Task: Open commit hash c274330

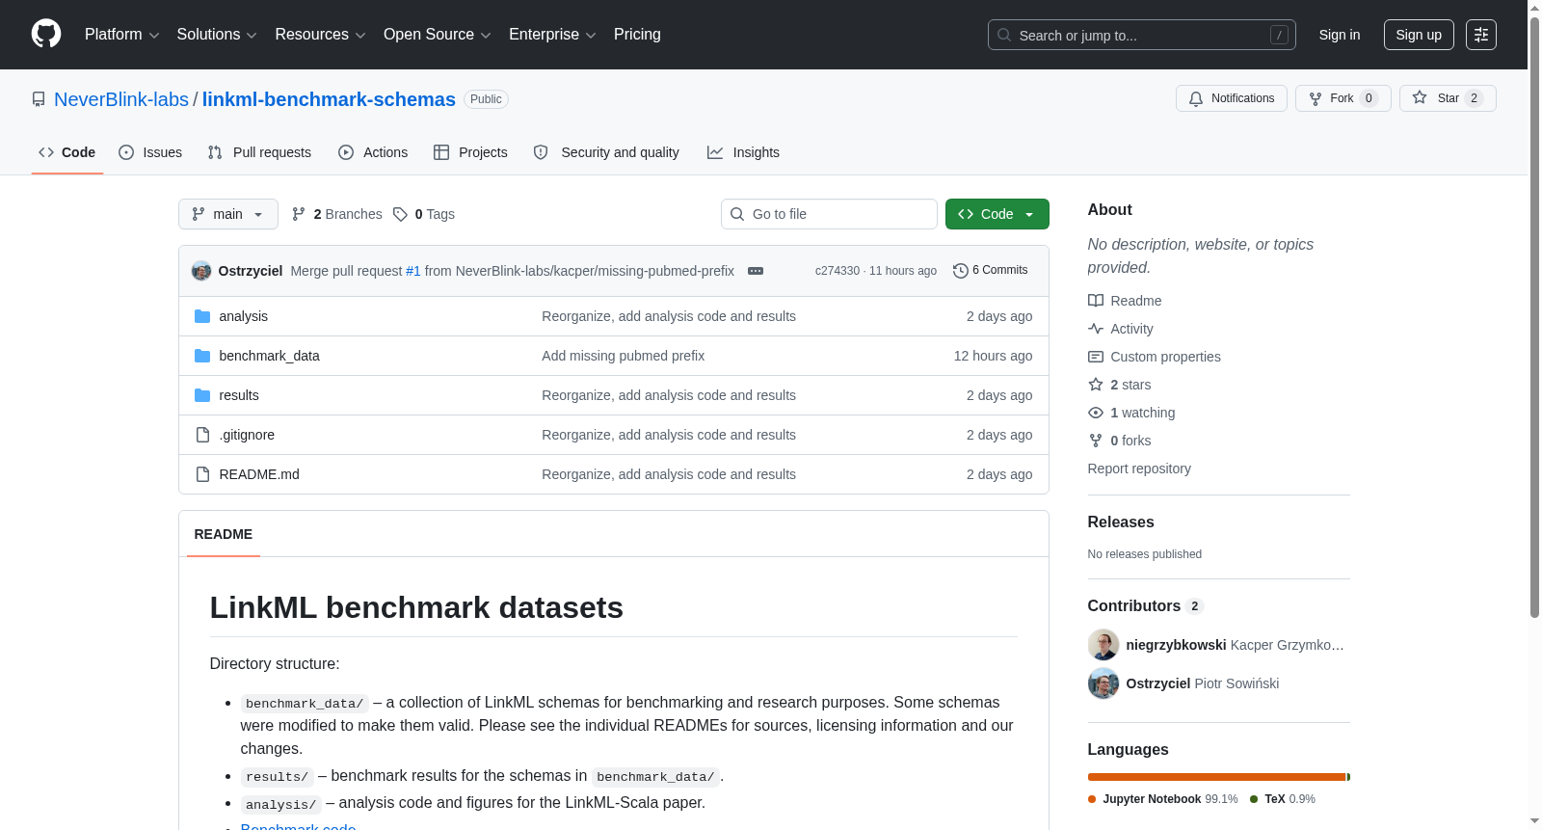Action: click(x=837, y=271)
